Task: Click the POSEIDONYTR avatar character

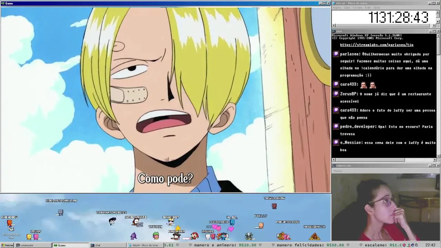Action: click(x=314, y=237)
